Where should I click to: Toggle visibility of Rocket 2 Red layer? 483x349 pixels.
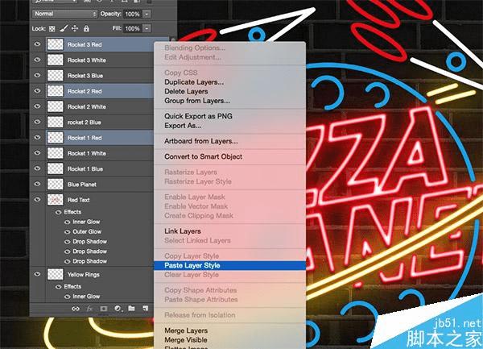coord(37,90)
